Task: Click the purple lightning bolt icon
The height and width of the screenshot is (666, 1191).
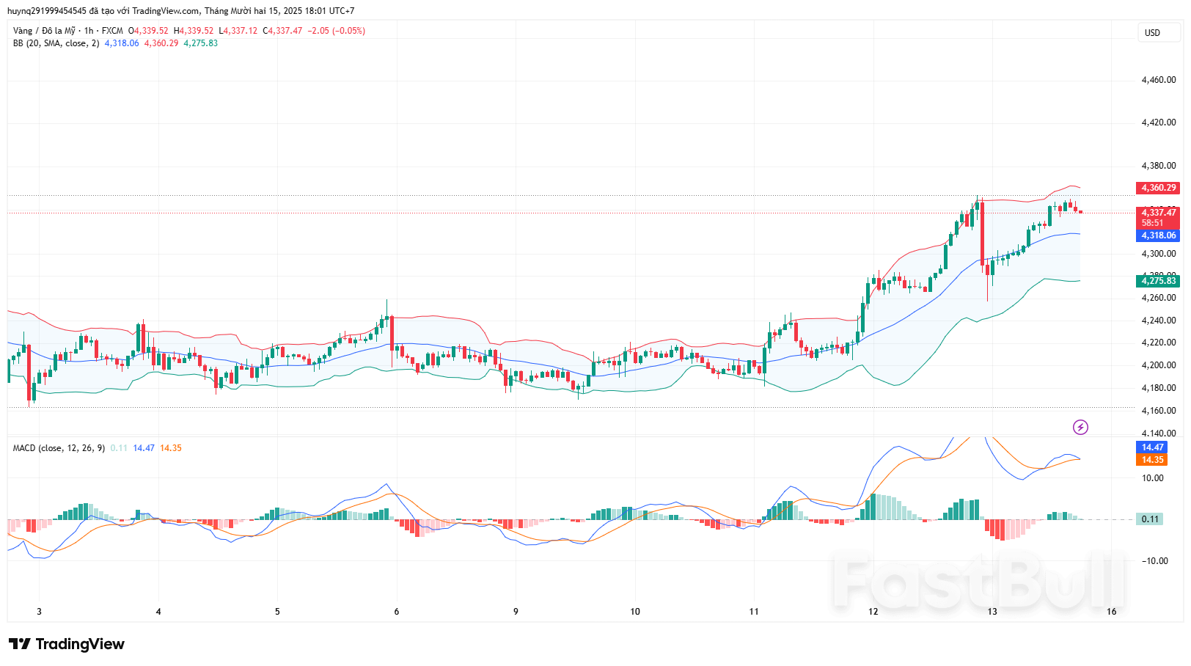Action: (x=1080, y=427)
